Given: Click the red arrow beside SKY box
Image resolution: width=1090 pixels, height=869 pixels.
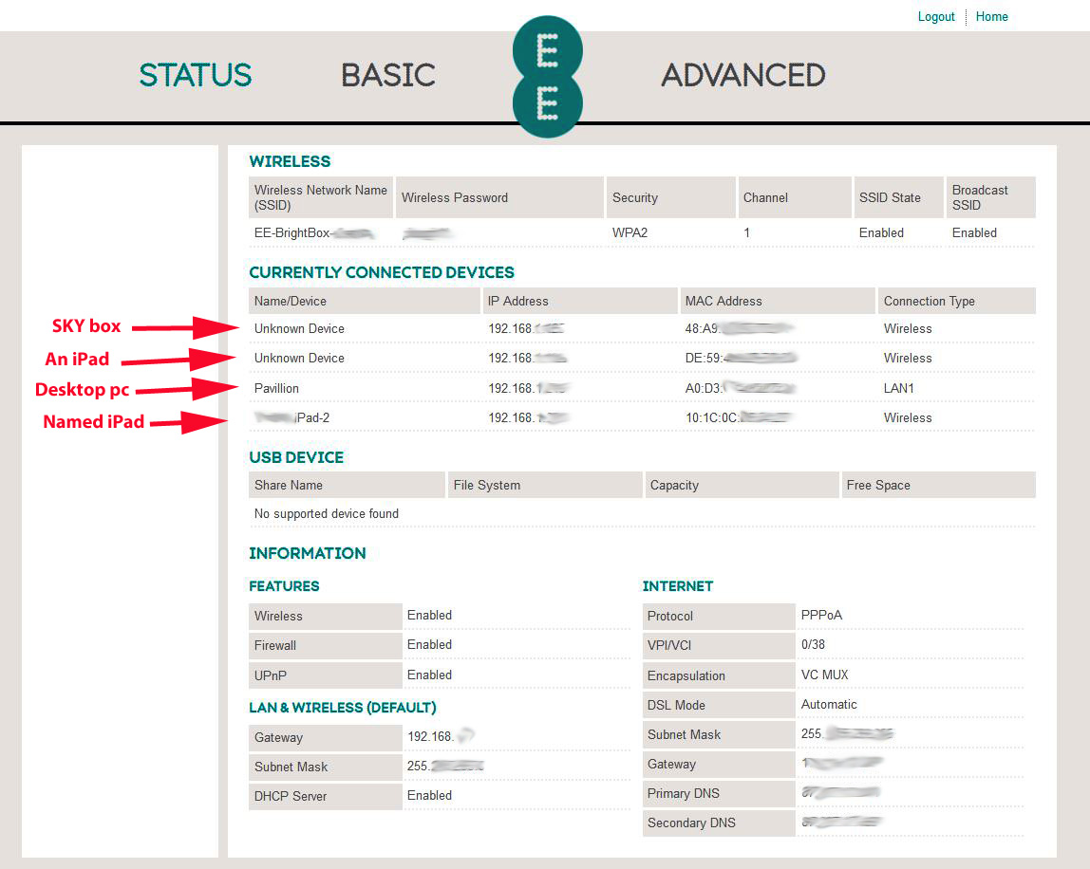Looking at the screenshot, I should pos(186,328).
